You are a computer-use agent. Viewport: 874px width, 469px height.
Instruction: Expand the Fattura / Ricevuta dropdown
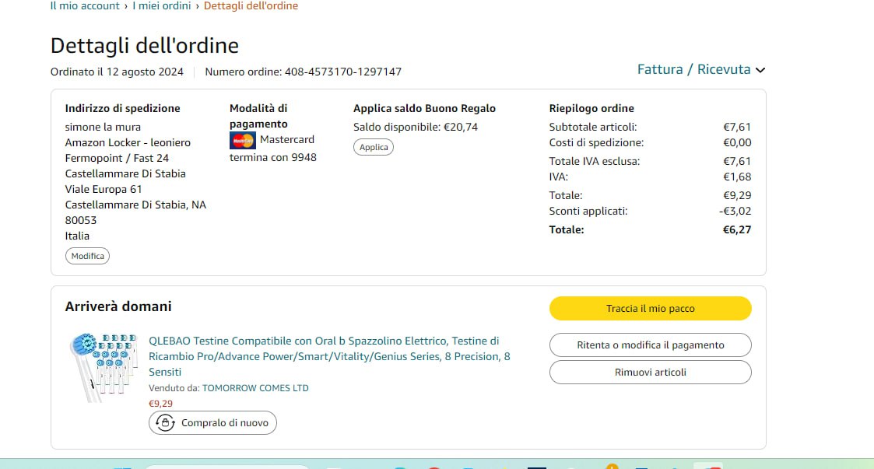(700, 70)
